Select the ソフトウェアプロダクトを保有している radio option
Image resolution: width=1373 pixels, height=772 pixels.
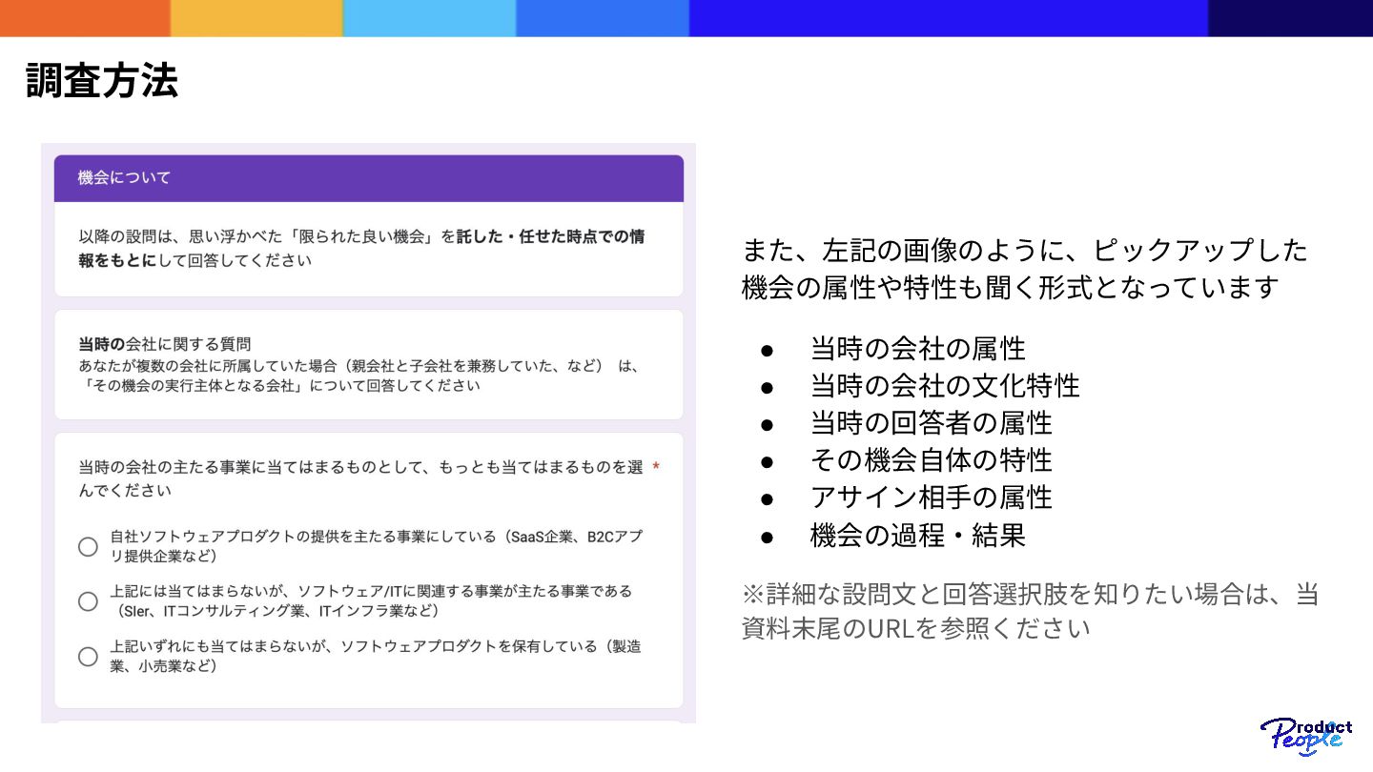[x=88, y=657]
